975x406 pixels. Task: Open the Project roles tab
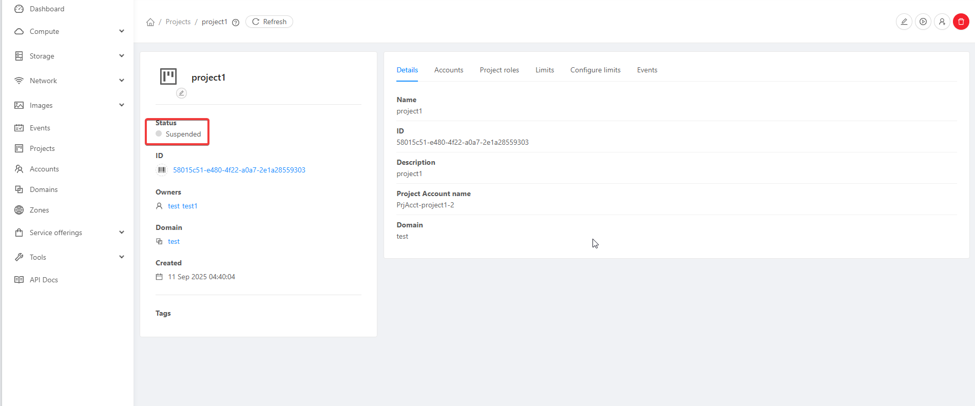click(x=499, y=70)
